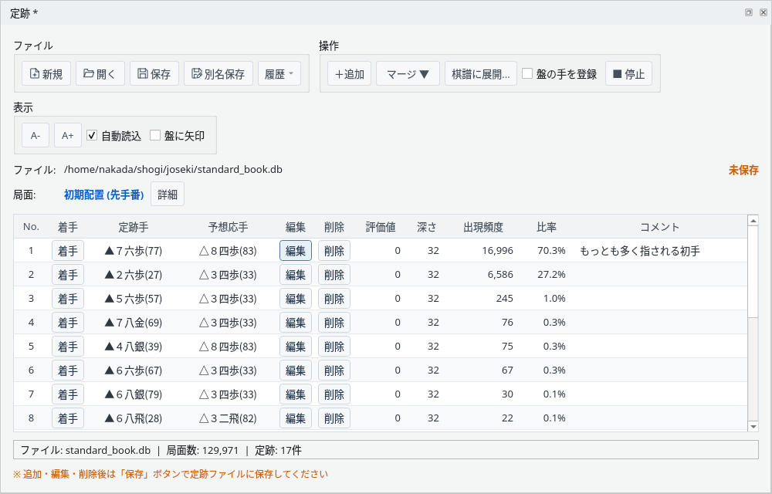The image size is (772, 494).
Task: Click the ＋追加 add button
Action: (349, 74)
